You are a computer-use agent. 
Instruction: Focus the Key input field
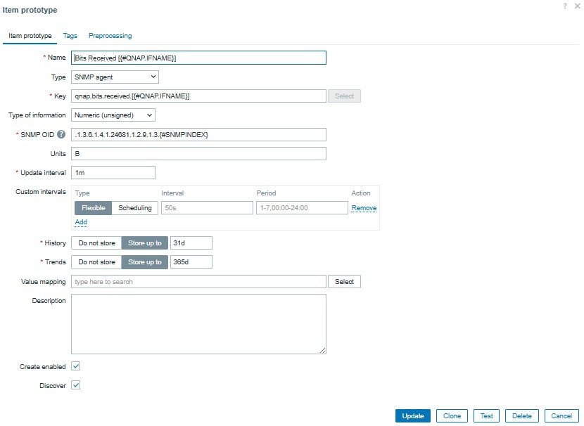[x=198, y=96]
